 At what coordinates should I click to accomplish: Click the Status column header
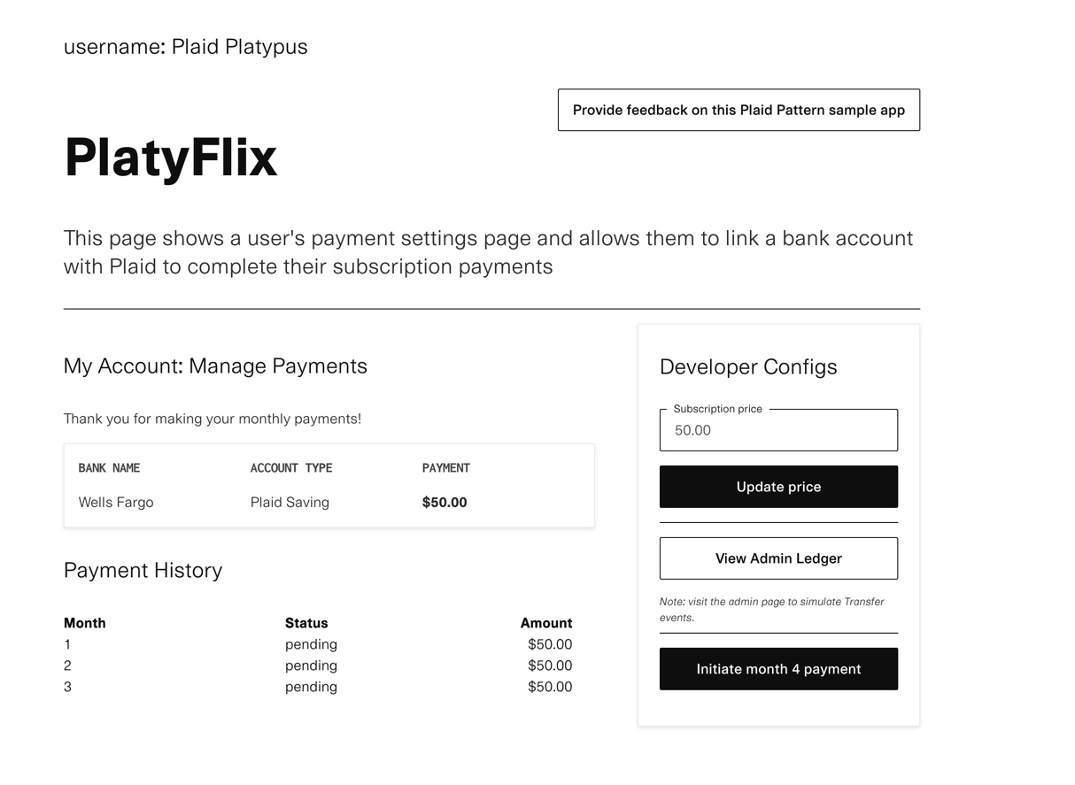(306, 623)
